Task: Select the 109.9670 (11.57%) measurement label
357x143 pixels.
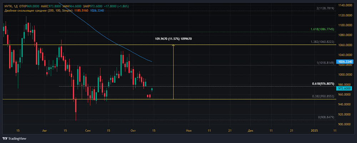Action: (x=173, y=39)
